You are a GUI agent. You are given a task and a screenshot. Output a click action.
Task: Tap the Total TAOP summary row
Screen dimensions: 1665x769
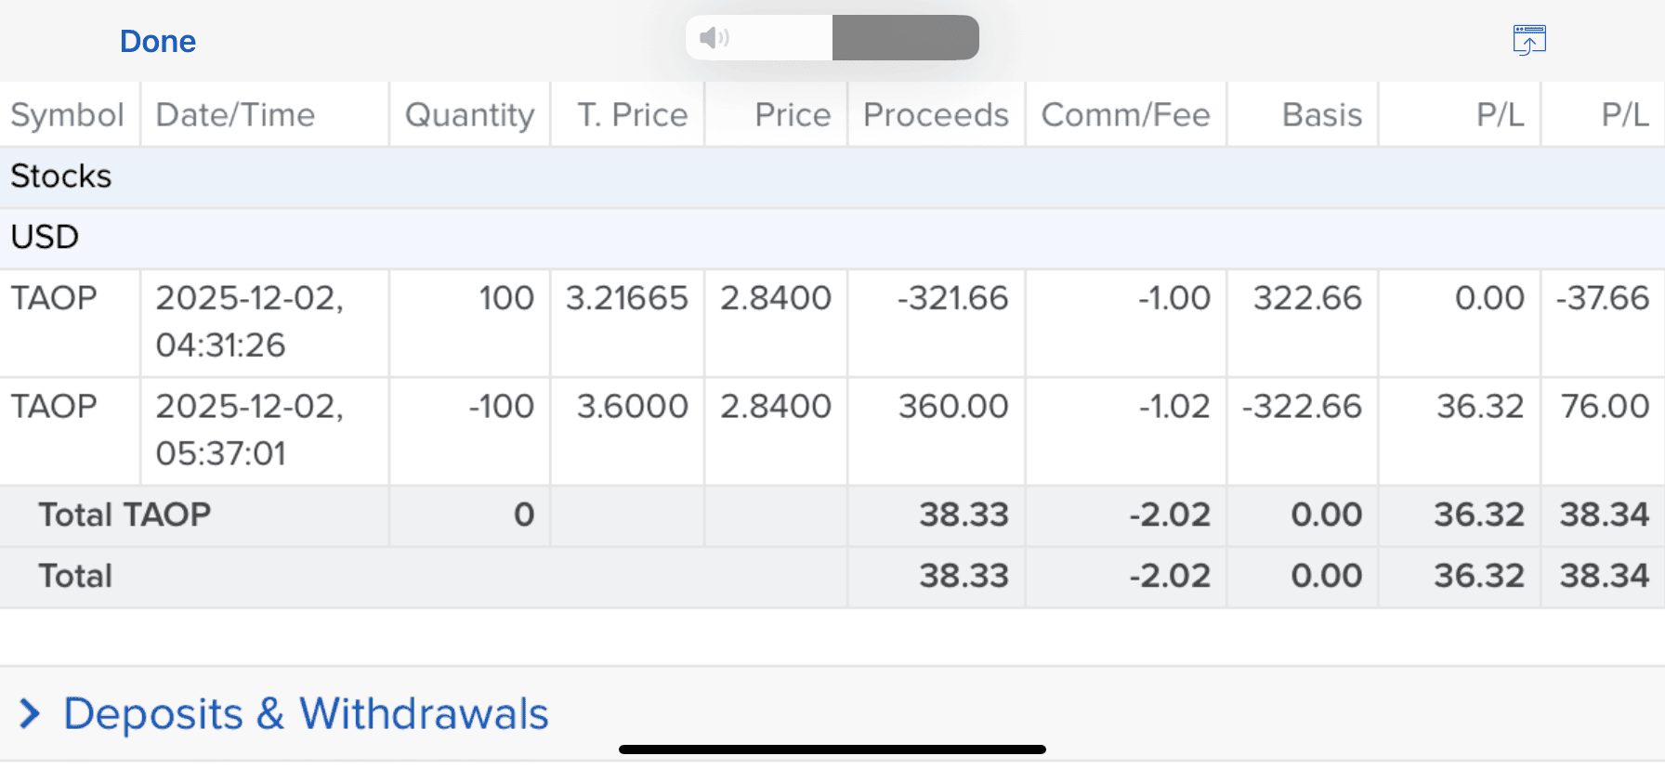pyautogui.click(x=125, y=515)
